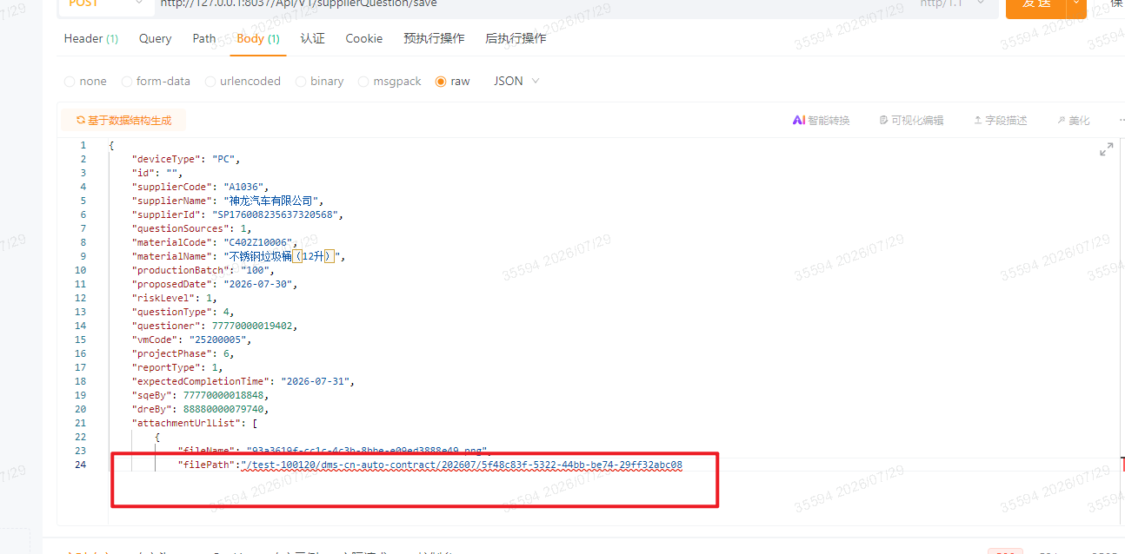Viewport: 1125px width, 554px height.
Task: Switch to the Cookie tab
Action: click(x=363, y=38)
